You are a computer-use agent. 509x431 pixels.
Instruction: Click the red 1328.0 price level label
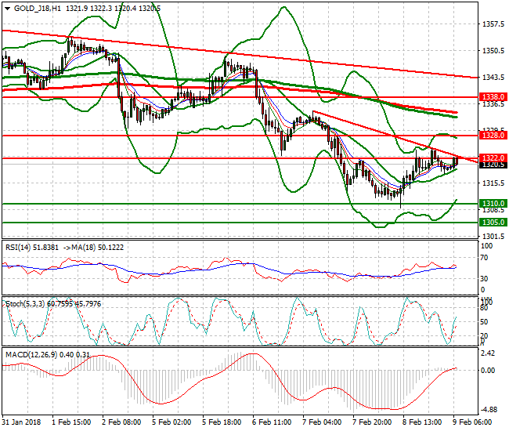493,135
